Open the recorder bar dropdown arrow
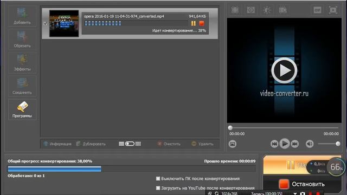 point(295,193)
